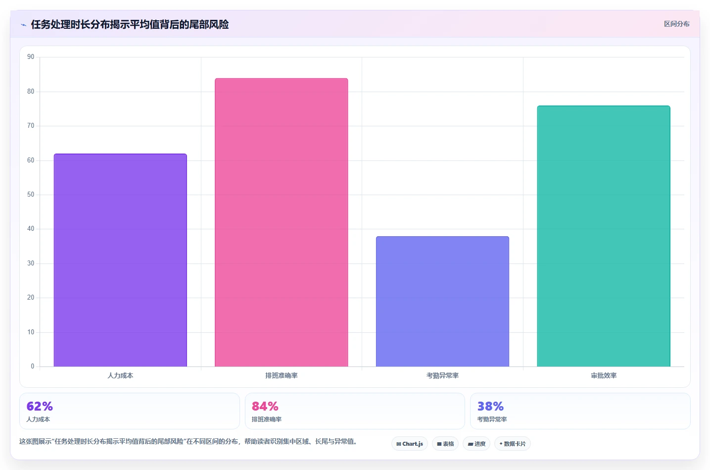Open the 84% 排班准确率 data card
Viewport: 710px width, 470px height.
tap(355, 411)
